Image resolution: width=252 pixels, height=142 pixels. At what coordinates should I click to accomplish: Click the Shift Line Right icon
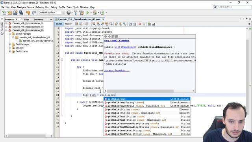point(134,24)
